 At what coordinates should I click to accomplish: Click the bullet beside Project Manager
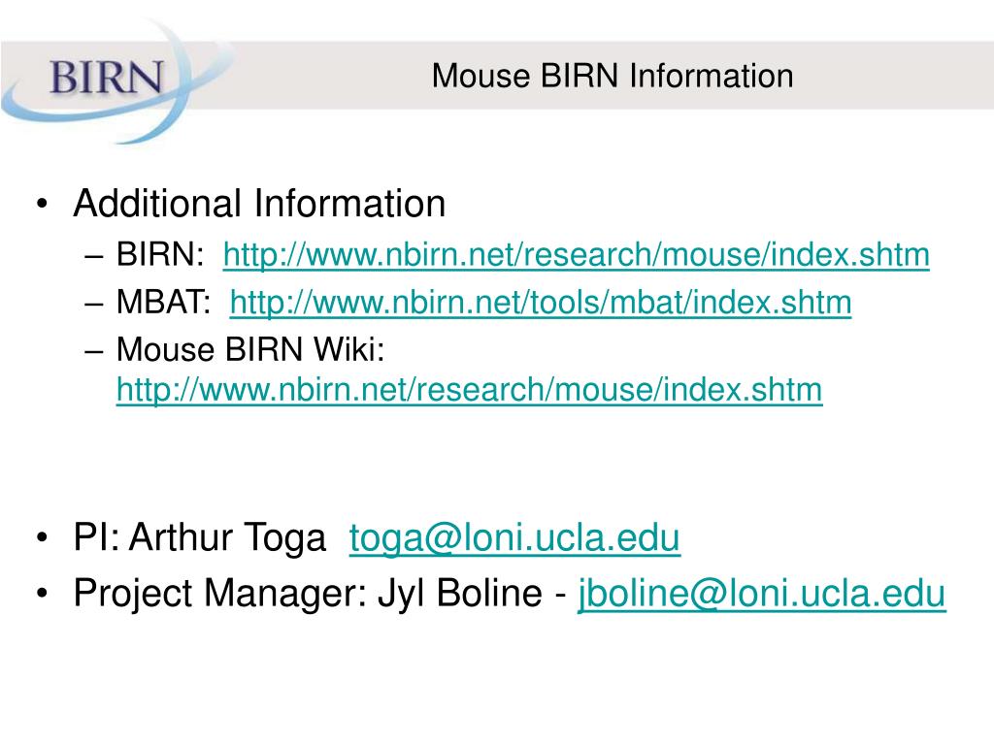click(x=42, y=594)
